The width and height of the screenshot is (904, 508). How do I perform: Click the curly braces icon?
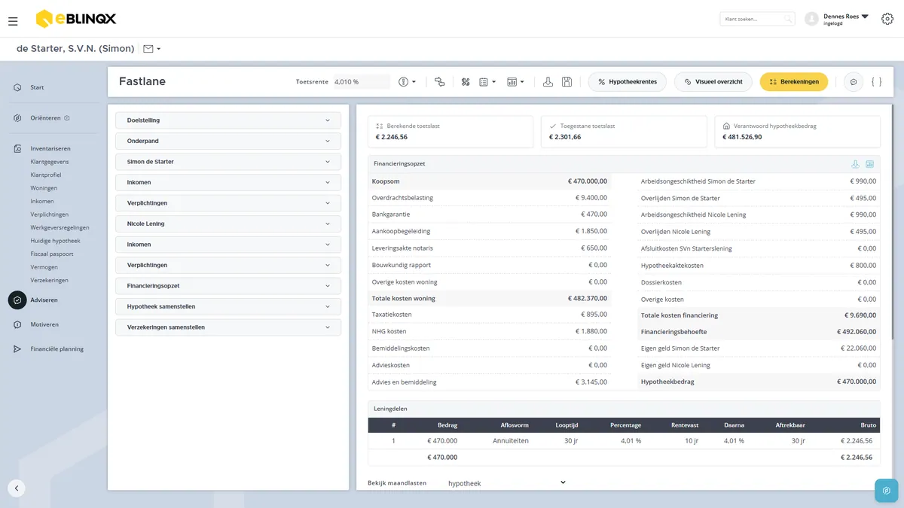point(876,82)
